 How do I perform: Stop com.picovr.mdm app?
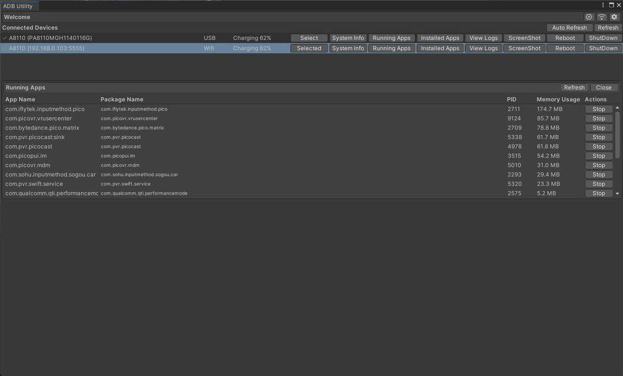point(599,165)
